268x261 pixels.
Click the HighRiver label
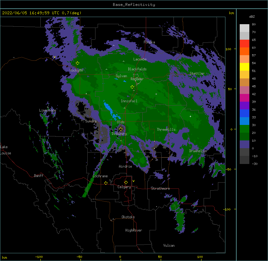(134, 230)
